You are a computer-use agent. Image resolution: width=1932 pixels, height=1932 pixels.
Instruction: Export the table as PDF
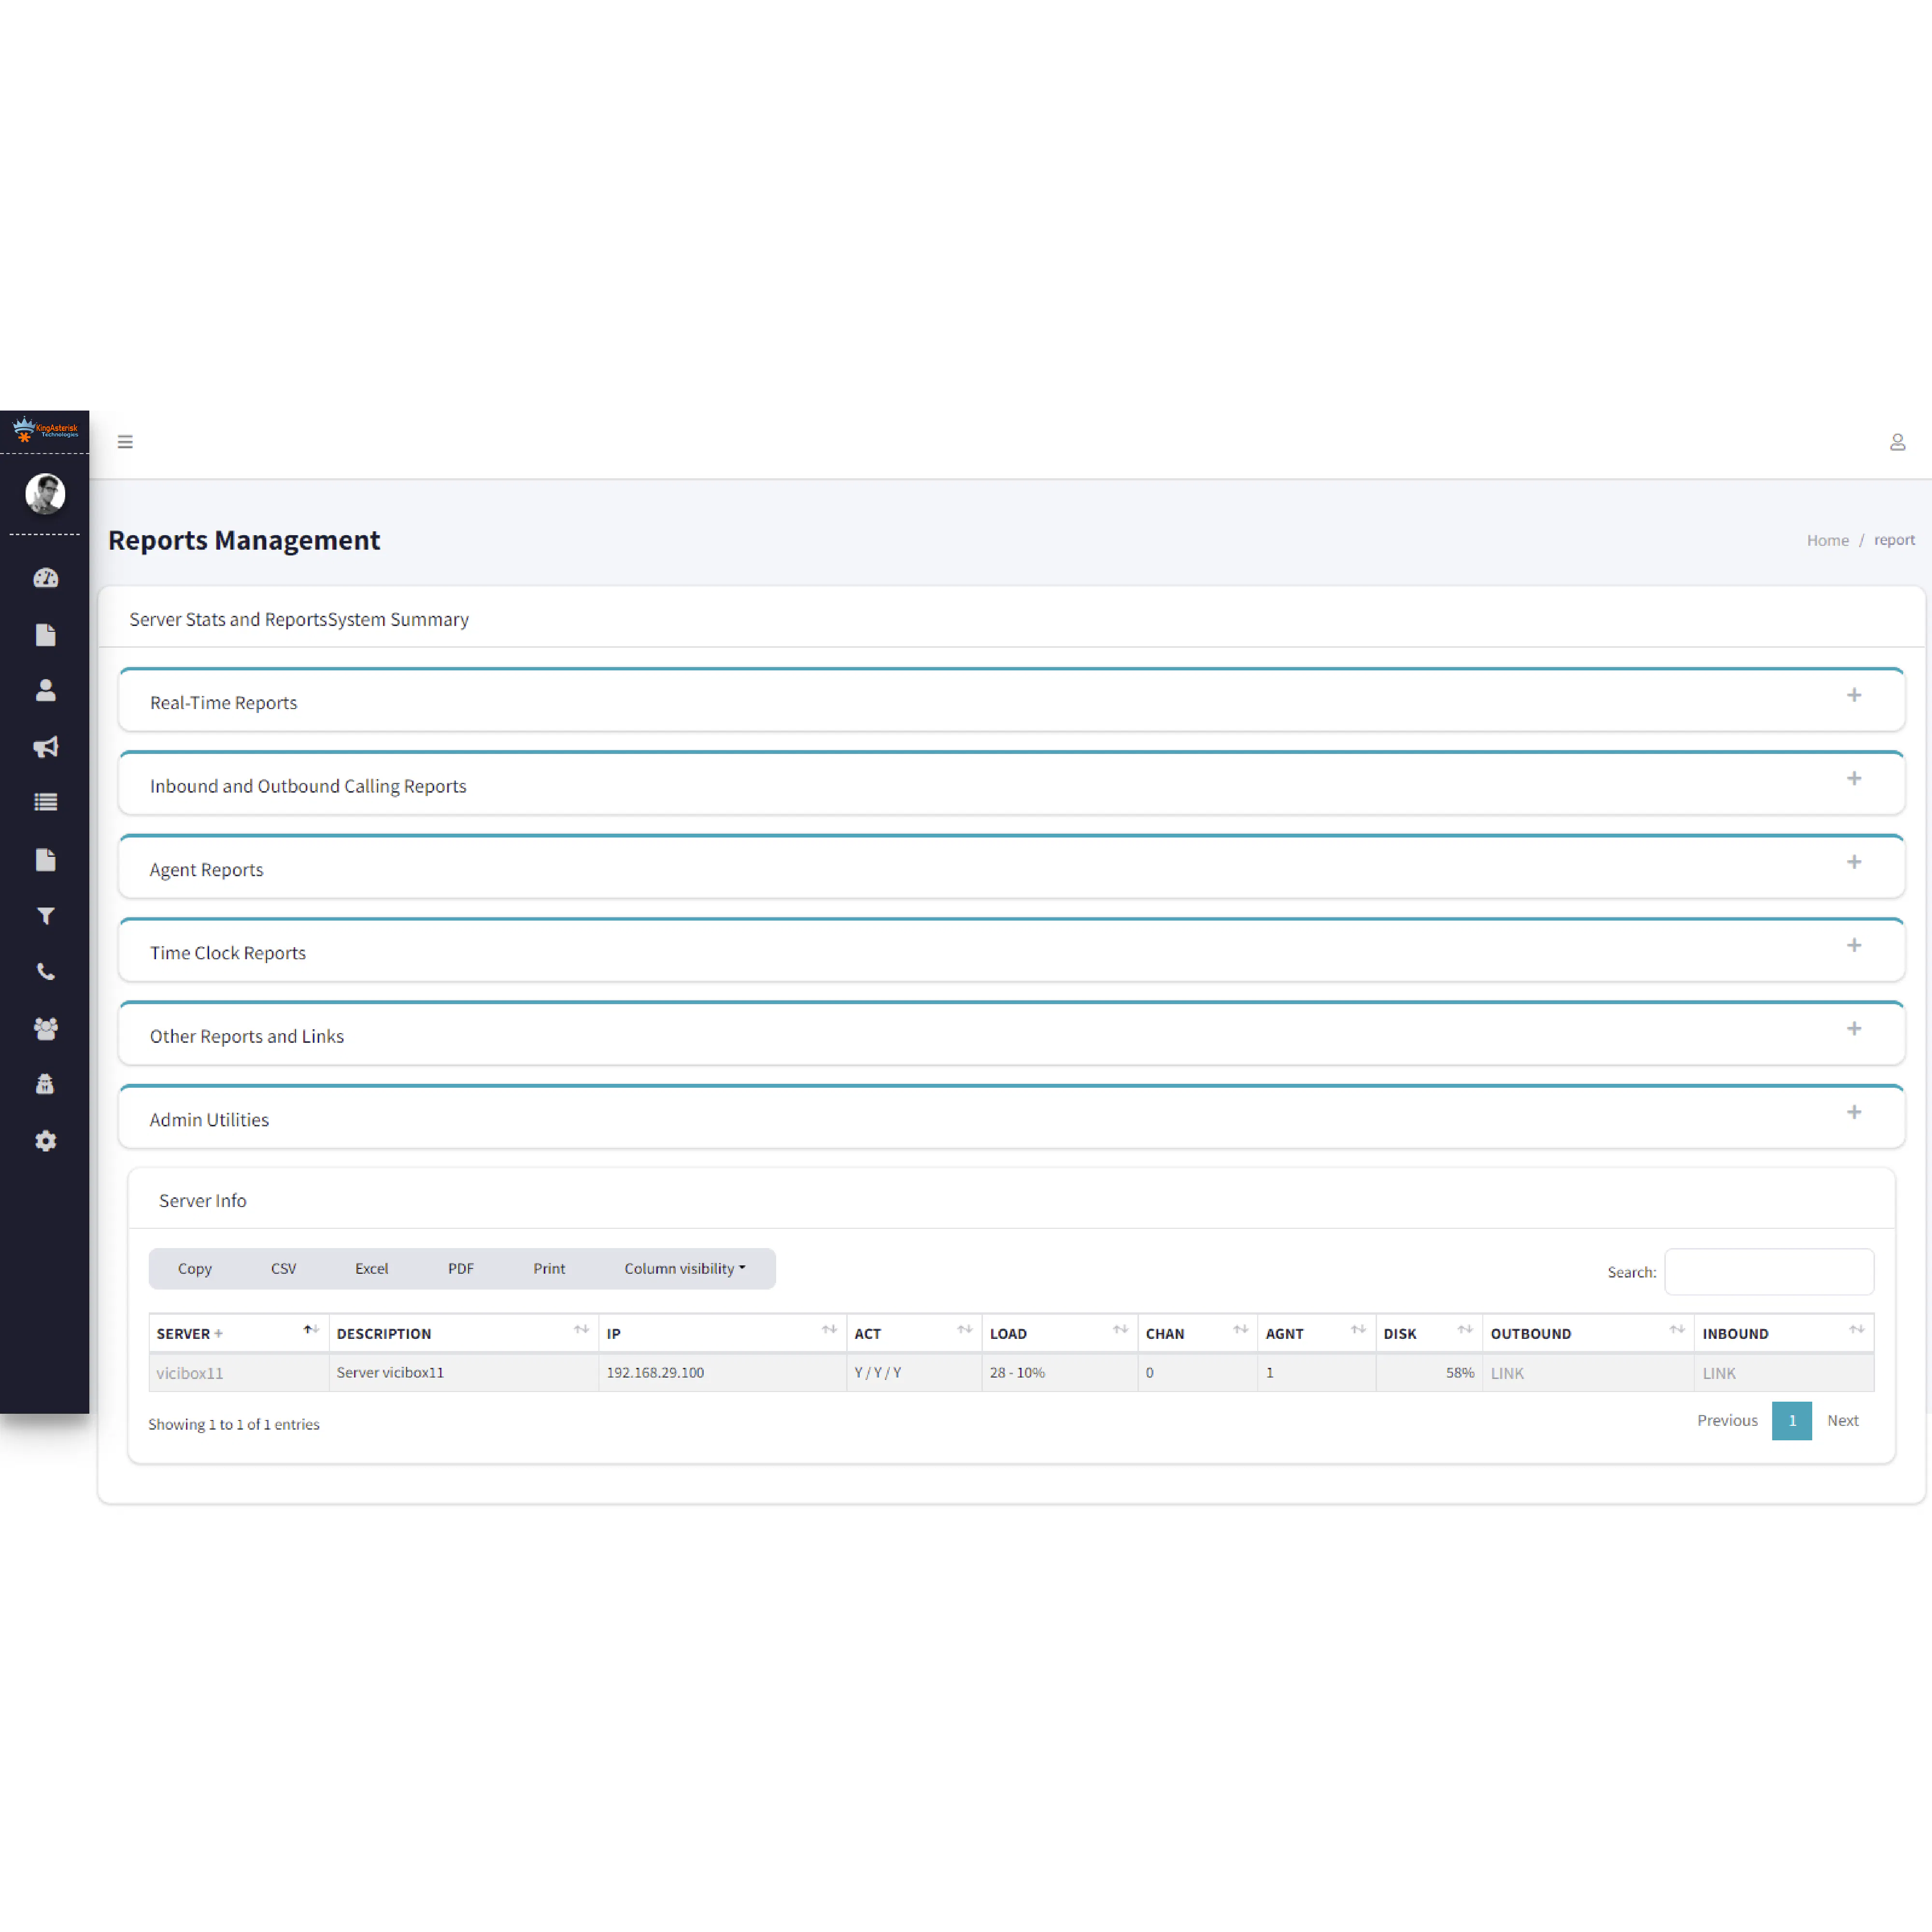[x=461, y=1268]
